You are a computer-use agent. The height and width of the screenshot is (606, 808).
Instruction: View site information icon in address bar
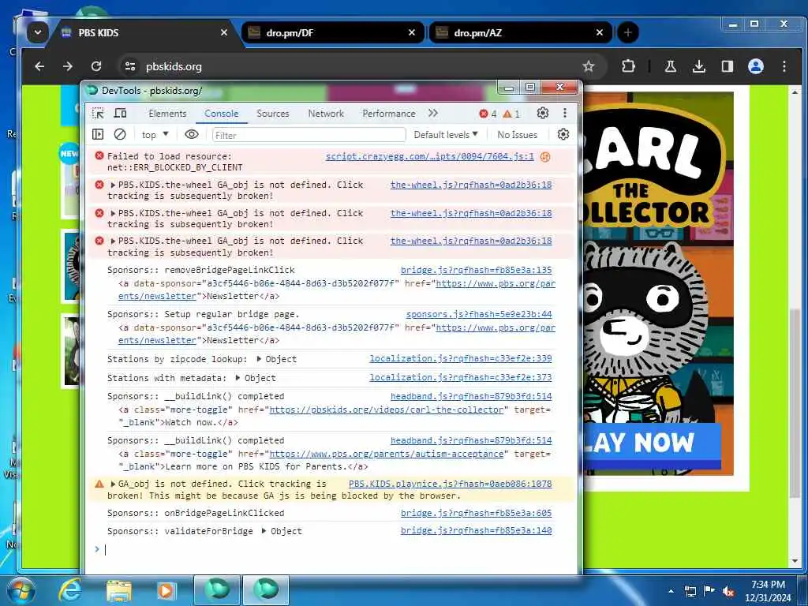(x=130, y=66)
